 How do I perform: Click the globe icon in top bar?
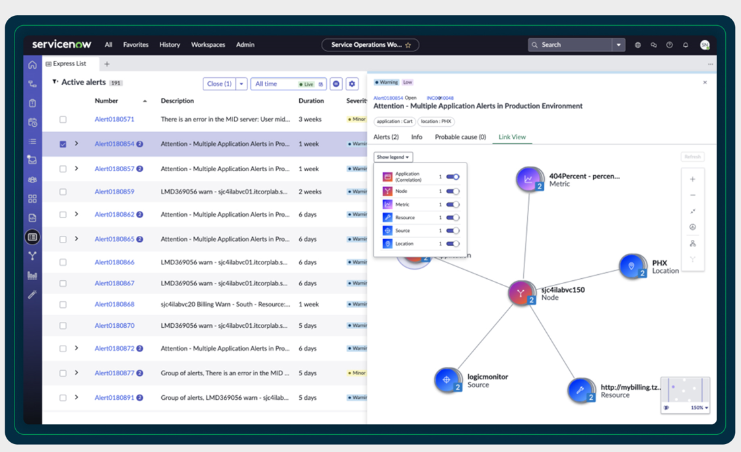637,45
